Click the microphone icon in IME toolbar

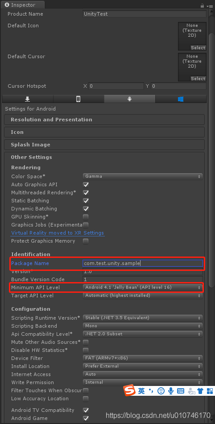pos(170,391)
